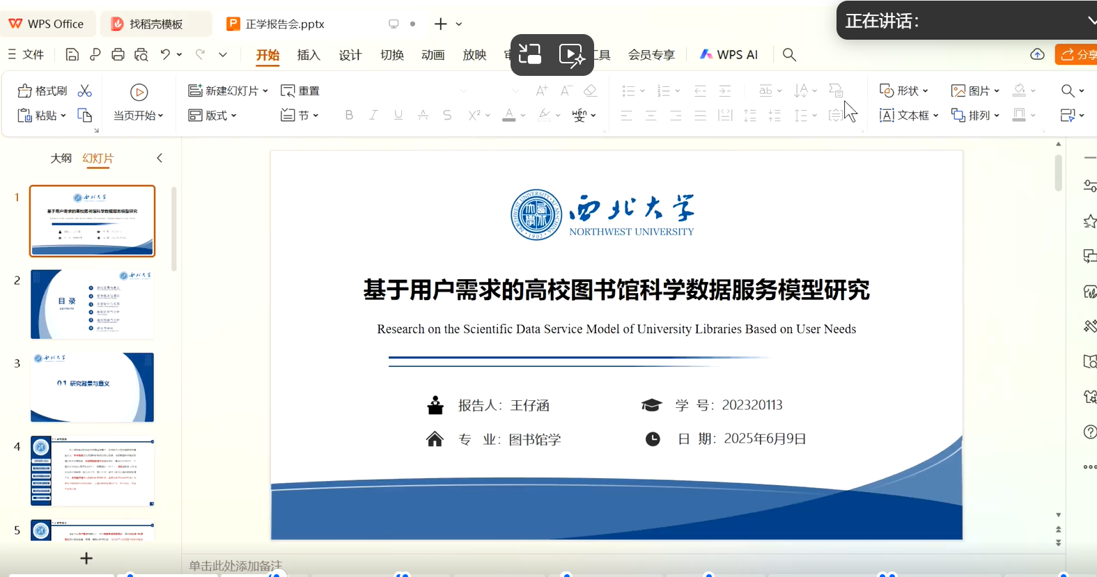Switch to the 插入 ribbon tab
Viewport: 1097px width, 577px height.
tap(309, 55)
